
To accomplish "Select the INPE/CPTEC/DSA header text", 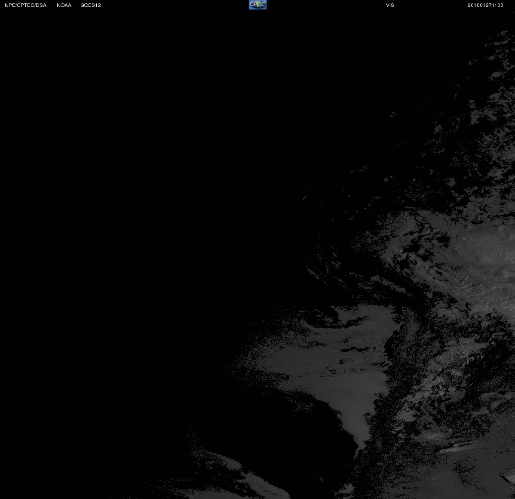I will click(x=25, y=5).
